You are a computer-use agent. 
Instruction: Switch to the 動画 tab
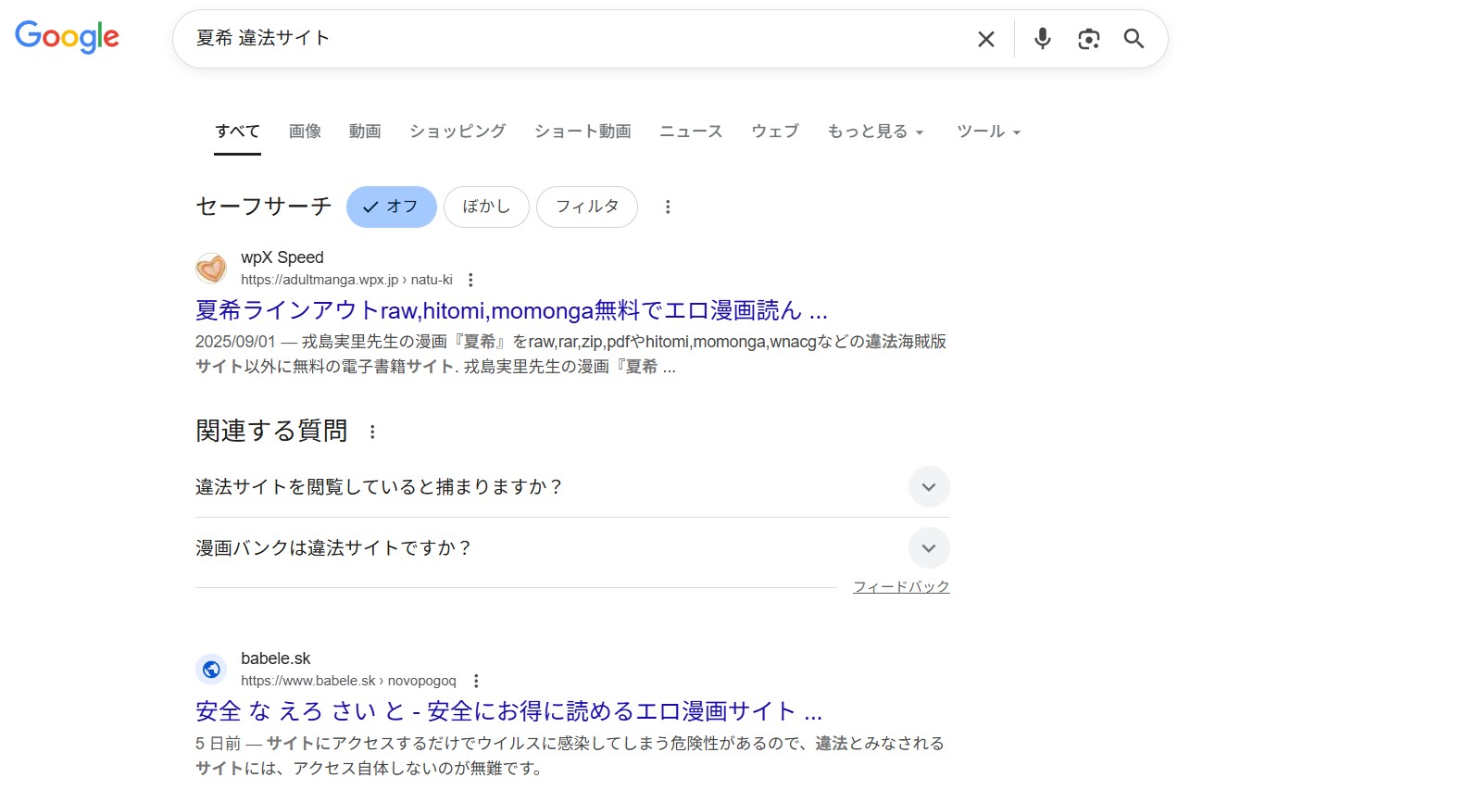[365, 132]
